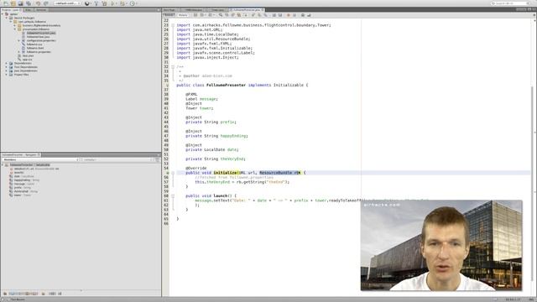537x302 pixels.
Task: Click the Profile Project clock icon
Action: click(133, 3)
